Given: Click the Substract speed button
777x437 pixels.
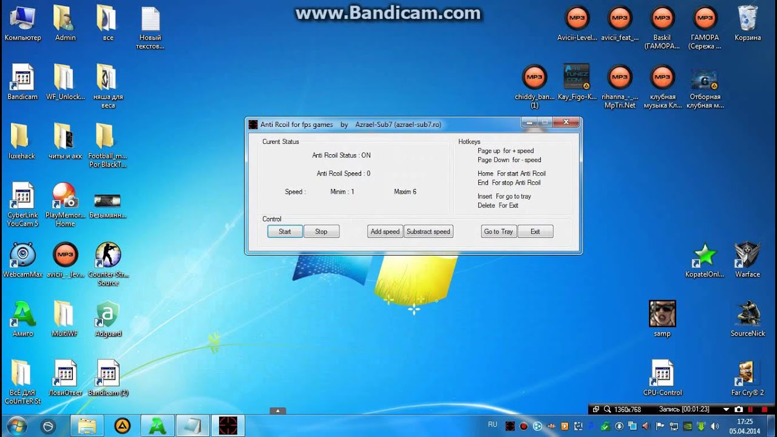Looking at the screenshot, I should (x=429, y=231).
